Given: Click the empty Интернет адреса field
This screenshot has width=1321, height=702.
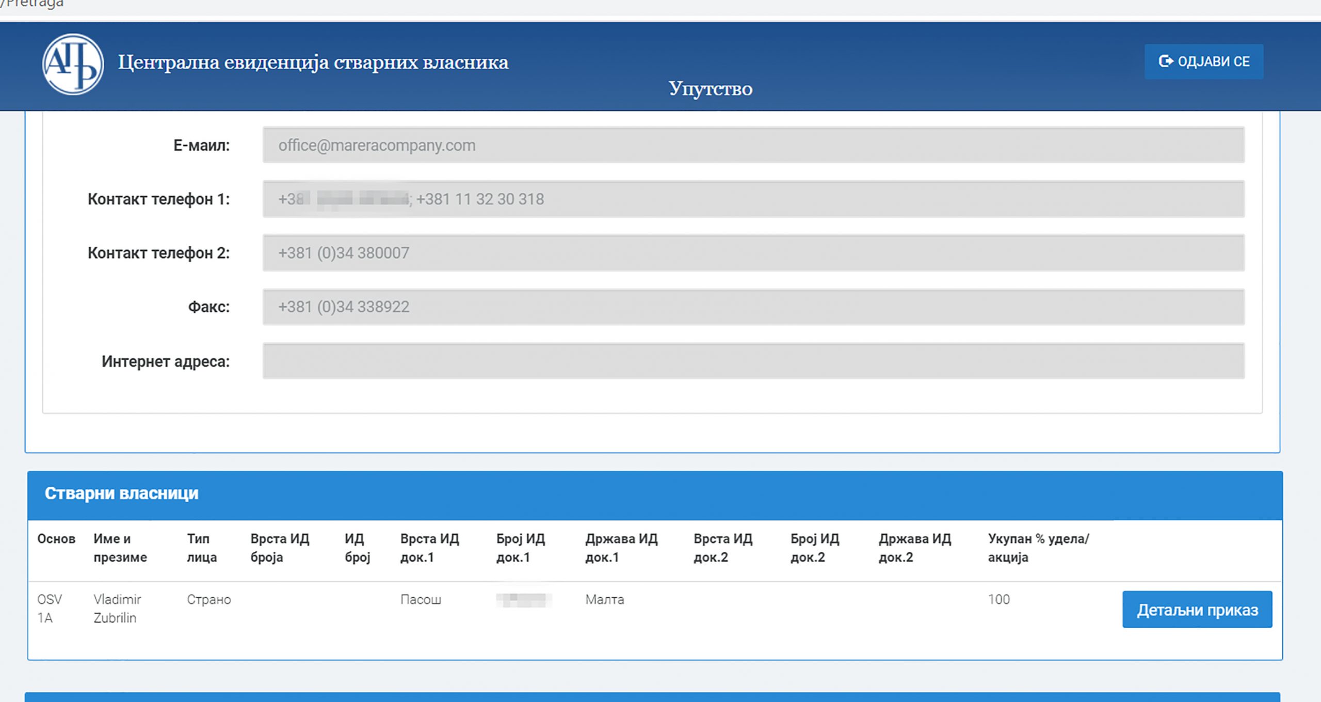Looking at the screenshot, I should [753, 361].
